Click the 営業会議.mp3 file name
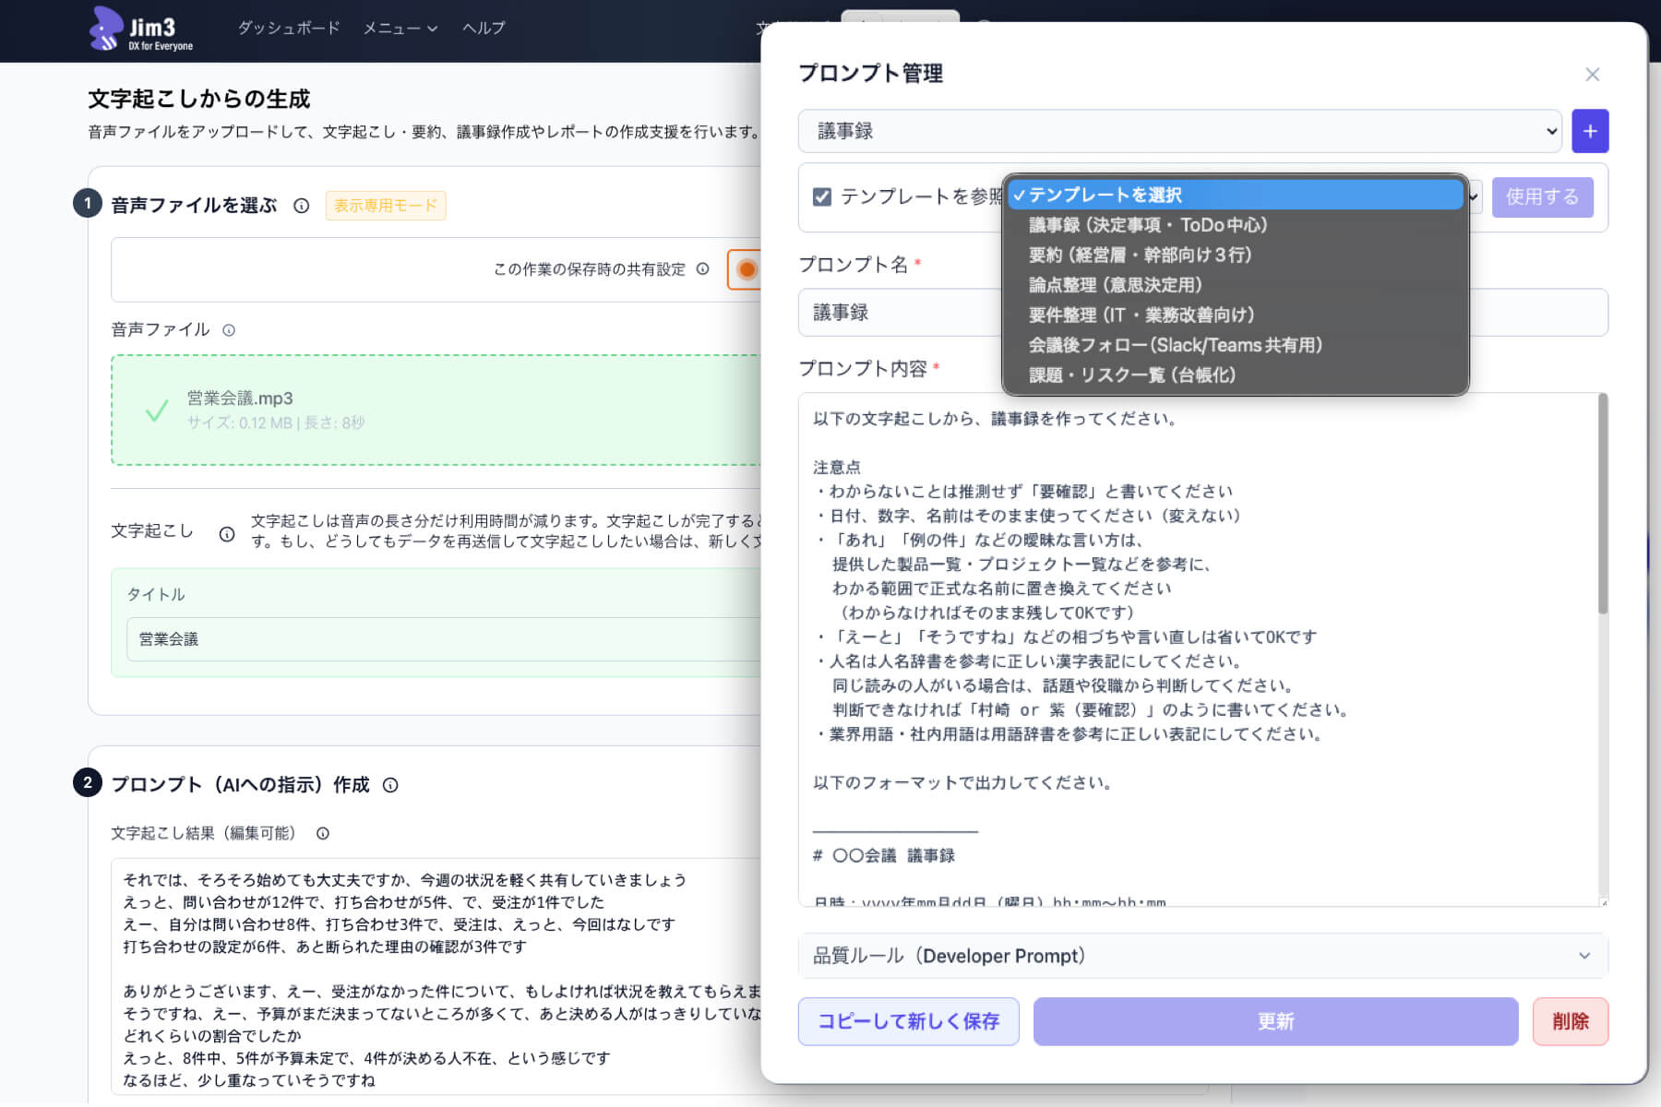This screenshot has height=1107, width=1661. 240,399
